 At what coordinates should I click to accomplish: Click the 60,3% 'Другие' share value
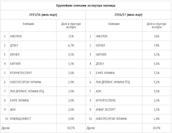(71, 128)
